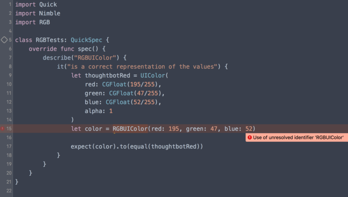Click the "RGBUIColor" string in describe call

(95, 58)
